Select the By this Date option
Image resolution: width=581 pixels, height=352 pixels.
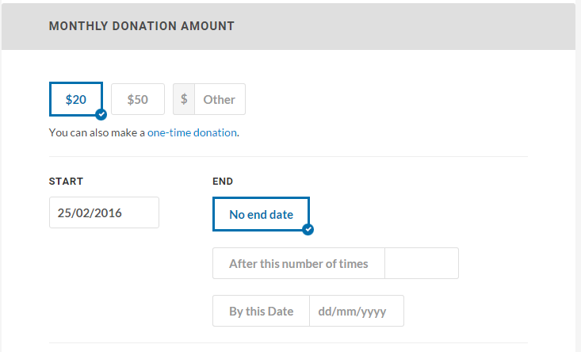(x=261, y=311)
